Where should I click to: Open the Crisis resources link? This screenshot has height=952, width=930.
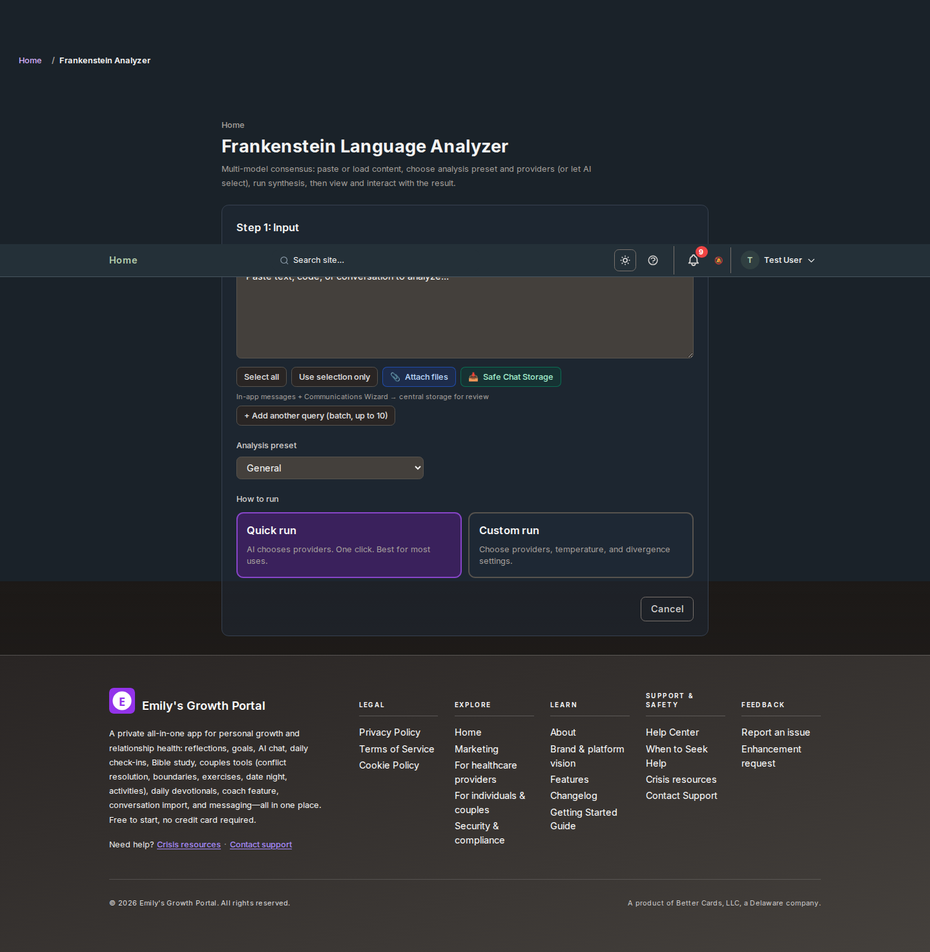189,844
